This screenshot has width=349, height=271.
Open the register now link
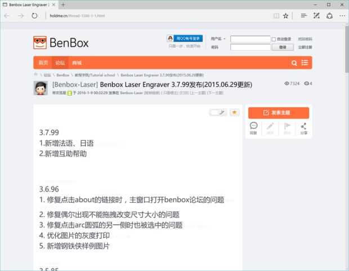coord(305,47)
